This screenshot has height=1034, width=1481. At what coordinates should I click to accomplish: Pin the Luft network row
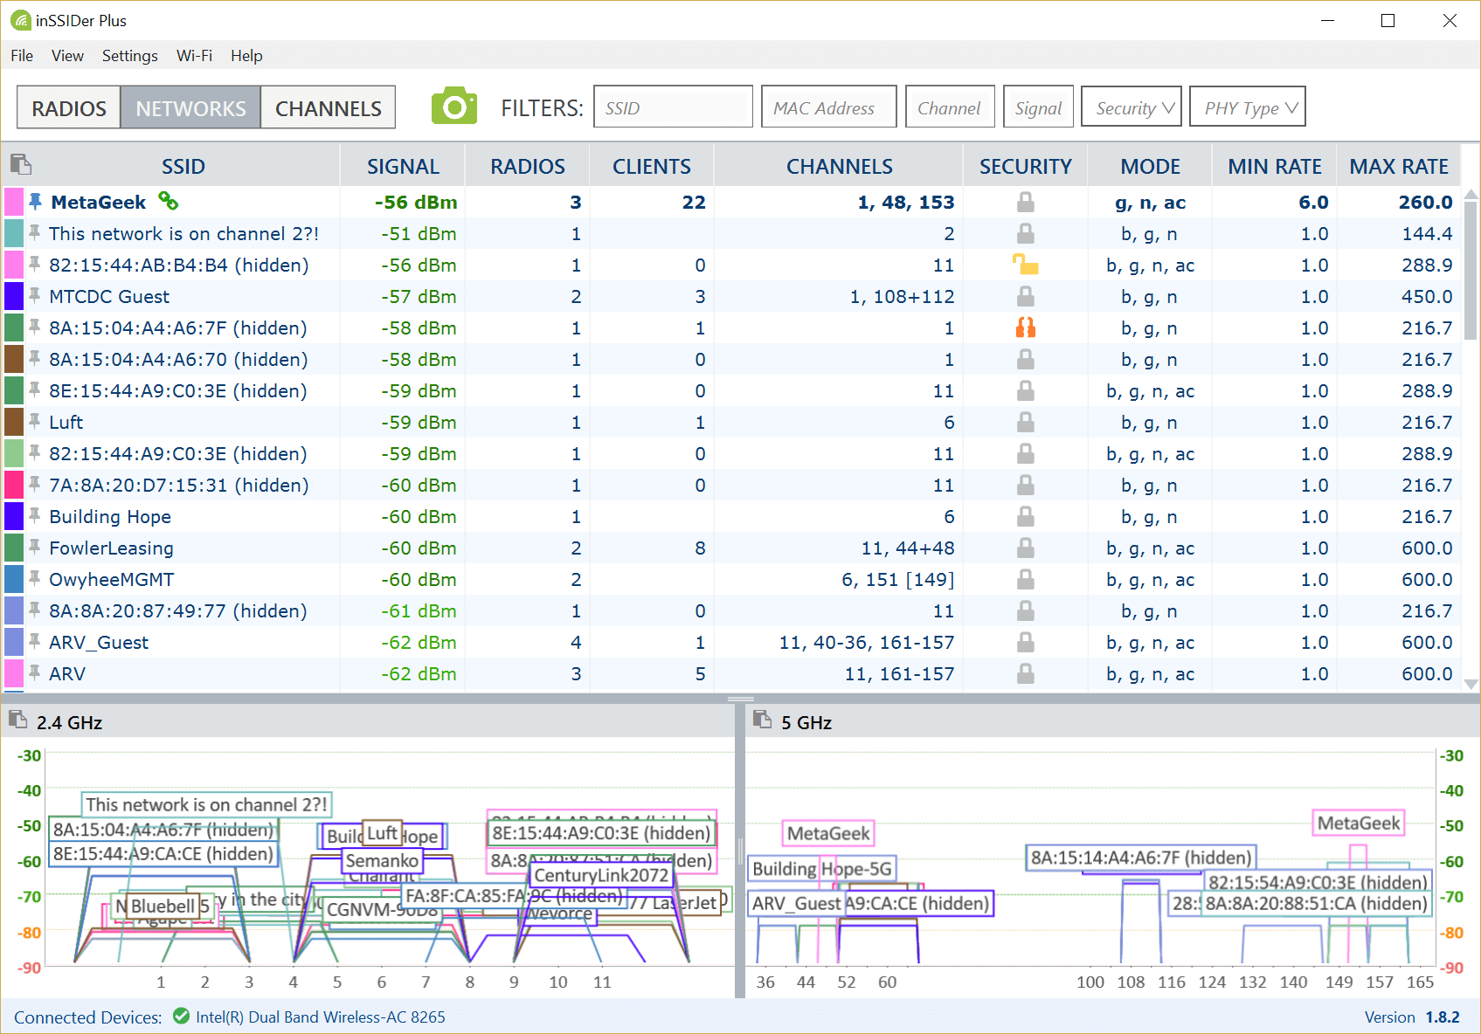(x=35, y=421)
